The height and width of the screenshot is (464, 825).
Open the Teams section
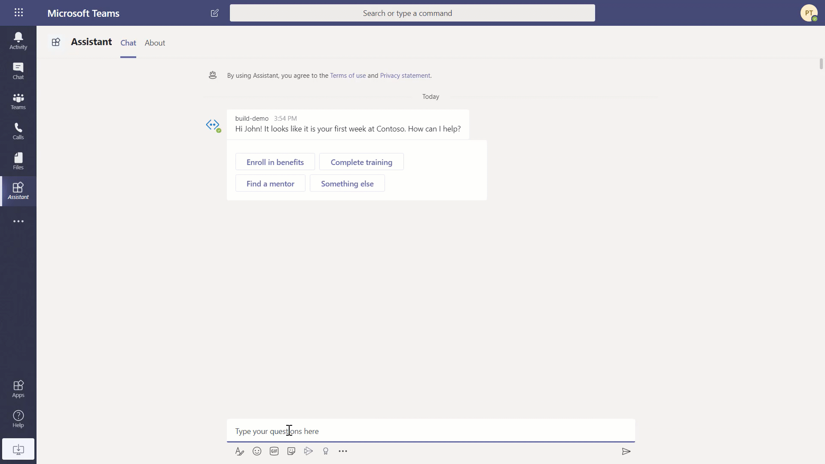click(x=18, y=101)
